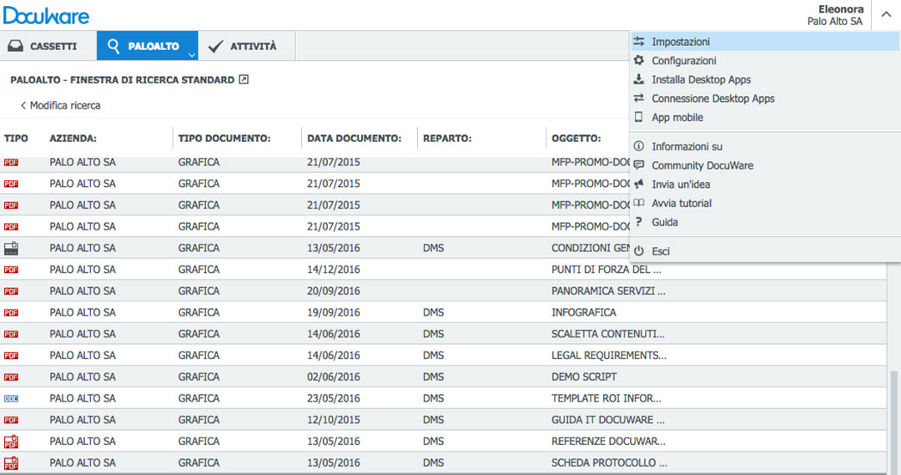Image resolution: width=901 pixels, height=475 pixels.
Task: Select the LEGAL REQUIREMENTS... object cell
Action: tap(609, 356)
